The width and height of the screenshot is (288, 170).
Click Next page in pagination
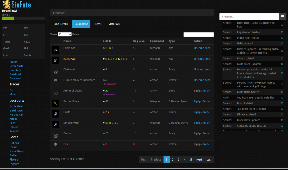pyautogui.click(x=199, y=159)
